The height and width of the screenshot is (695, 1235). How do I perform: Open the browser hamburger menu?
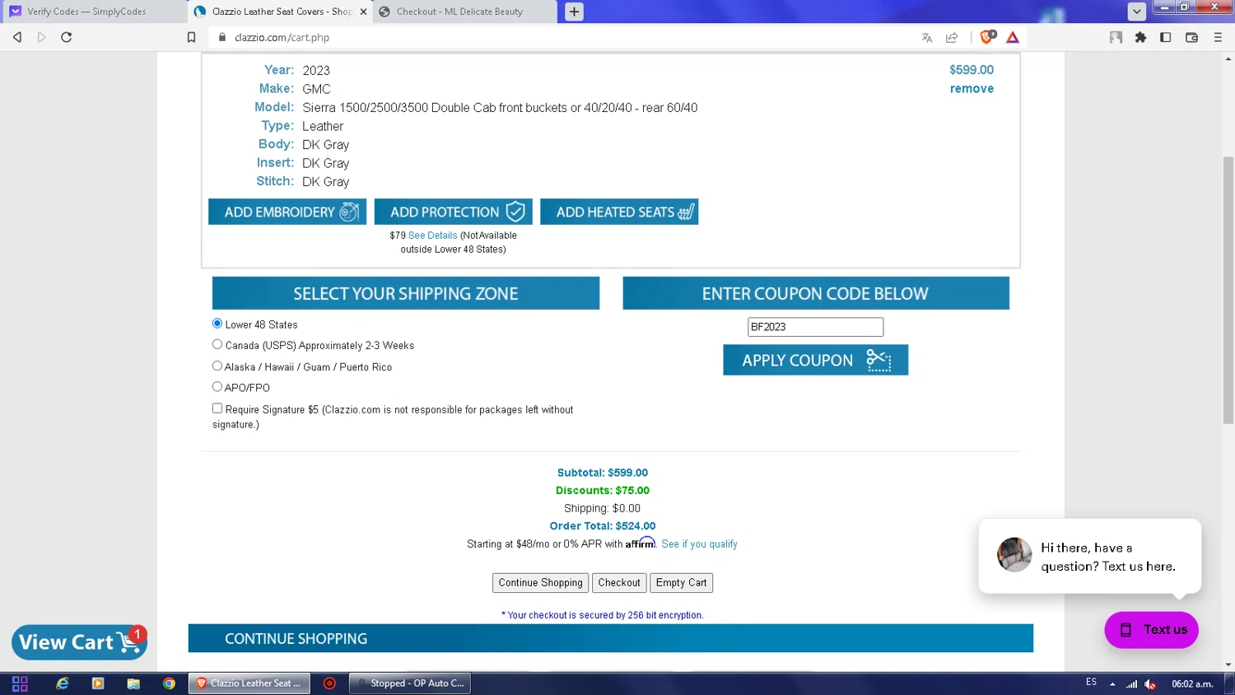(1218, 37)
